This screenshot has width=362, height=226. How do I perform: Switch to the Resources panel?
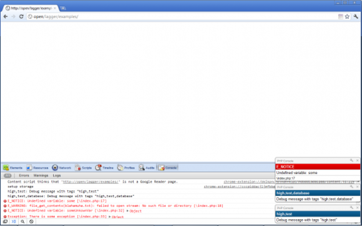pyautogui.click(x=37, y=168)
